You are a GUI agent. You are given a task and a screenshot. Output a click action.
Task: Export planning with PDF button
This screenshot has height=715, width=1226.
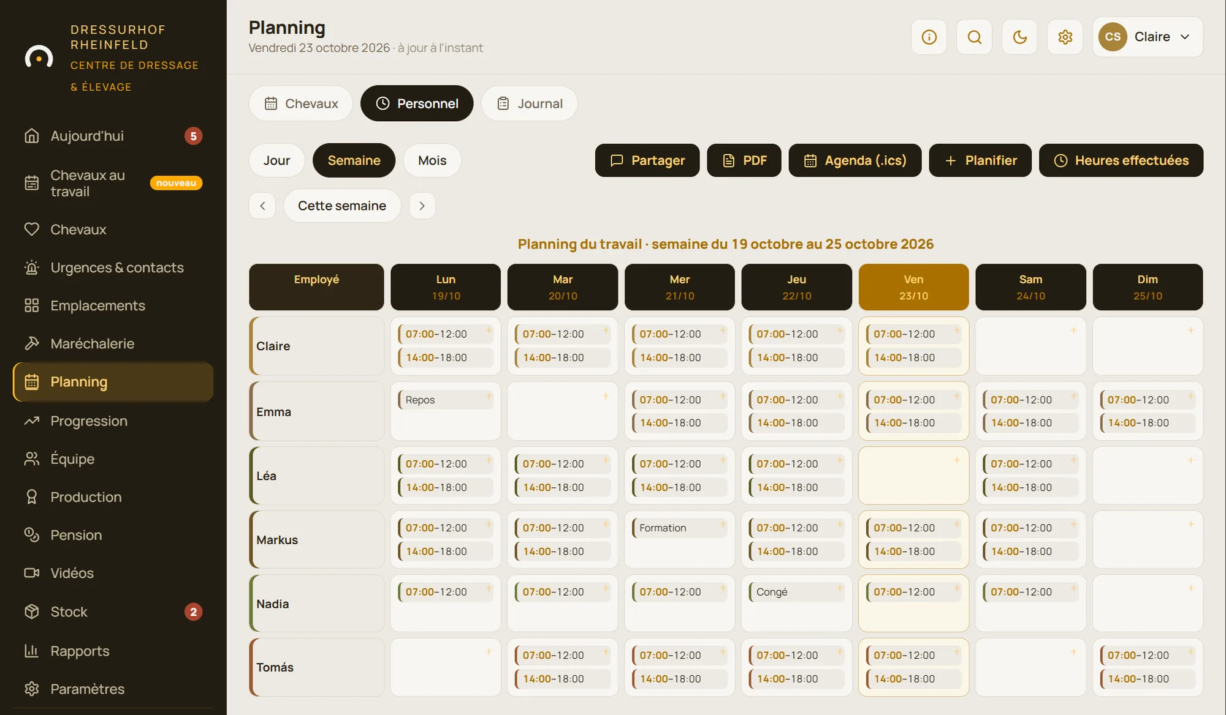(744, 160)
